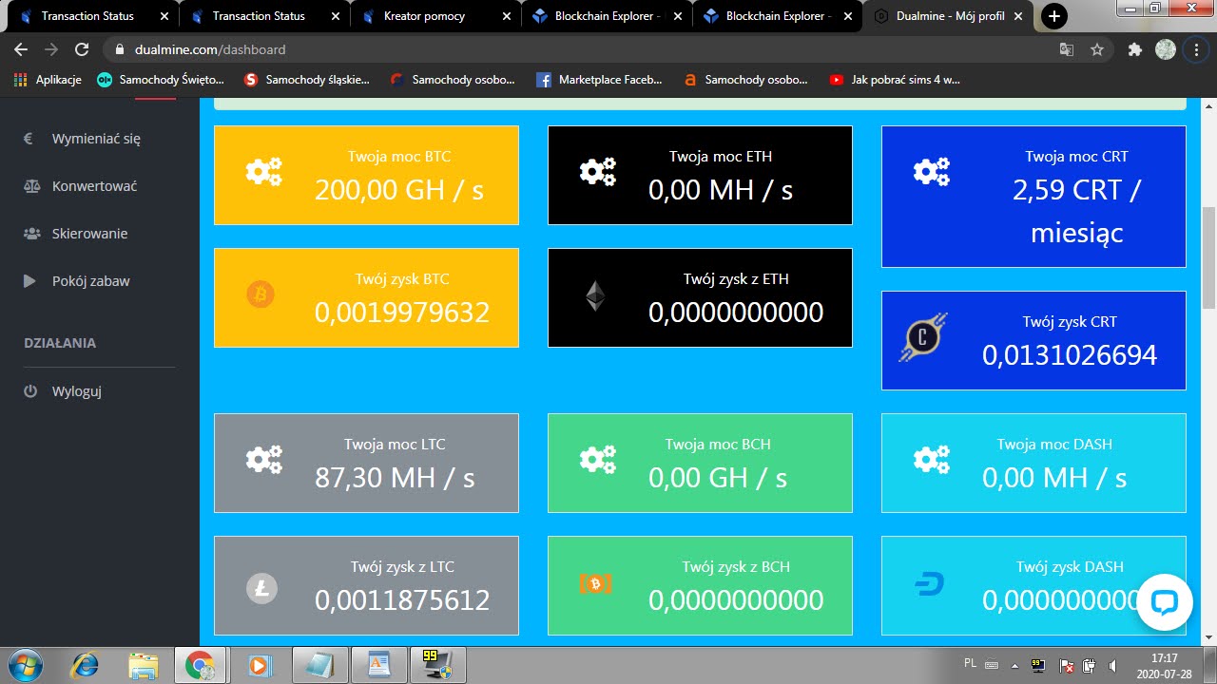Click the power icon beside Wyloguj
The width and height of the screenshot is (1217, 684).
[x=30, y=390]
